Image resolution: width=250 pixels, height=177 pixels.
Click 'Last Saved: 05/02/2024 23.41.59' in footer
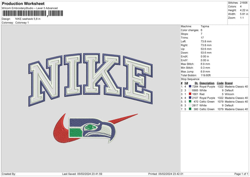[x=82, y=174]
